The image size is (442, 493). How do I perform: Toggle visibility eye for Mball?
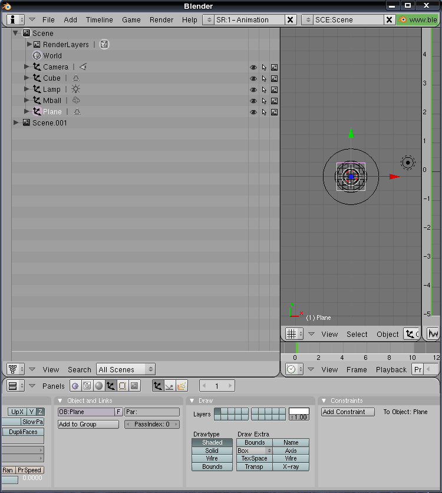coord(253,101)
